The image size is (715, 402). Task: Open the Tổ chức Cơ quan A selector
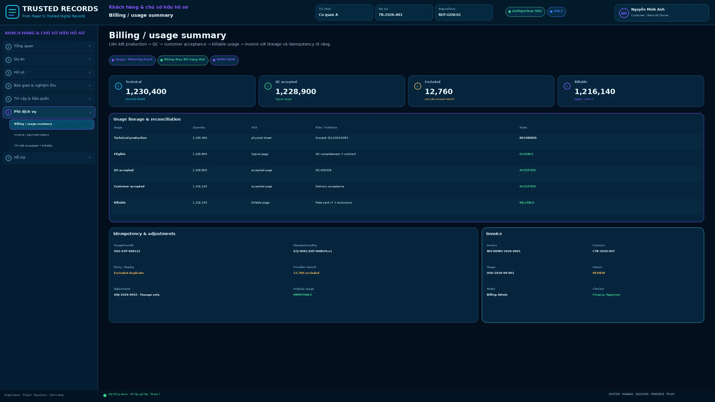[344, 12]
